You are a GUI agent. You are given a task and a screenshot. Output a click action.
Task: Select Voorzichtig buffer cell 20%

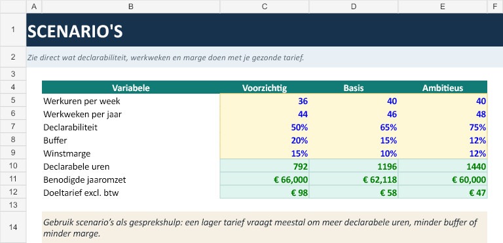(x=265, y=140)
